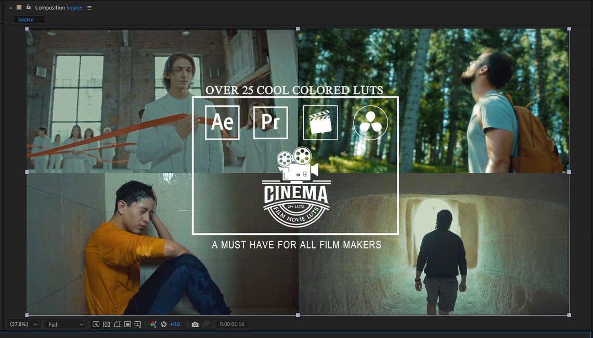Select the Source viewer label
This screenshot has height=338, width=593.
[x=25, y=19]
